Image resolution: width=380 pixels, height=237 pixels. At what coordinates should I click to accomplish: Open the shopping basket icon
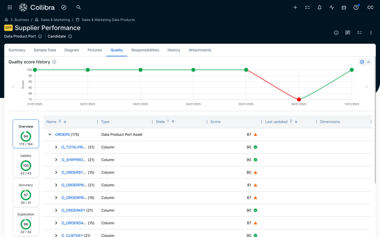pyautogui.click(x=344, y=7)
